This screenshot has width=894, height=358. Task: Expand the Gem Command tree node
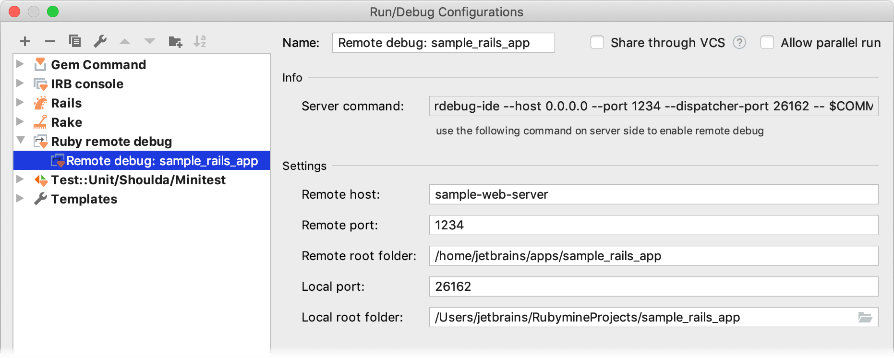click(20, 64)
